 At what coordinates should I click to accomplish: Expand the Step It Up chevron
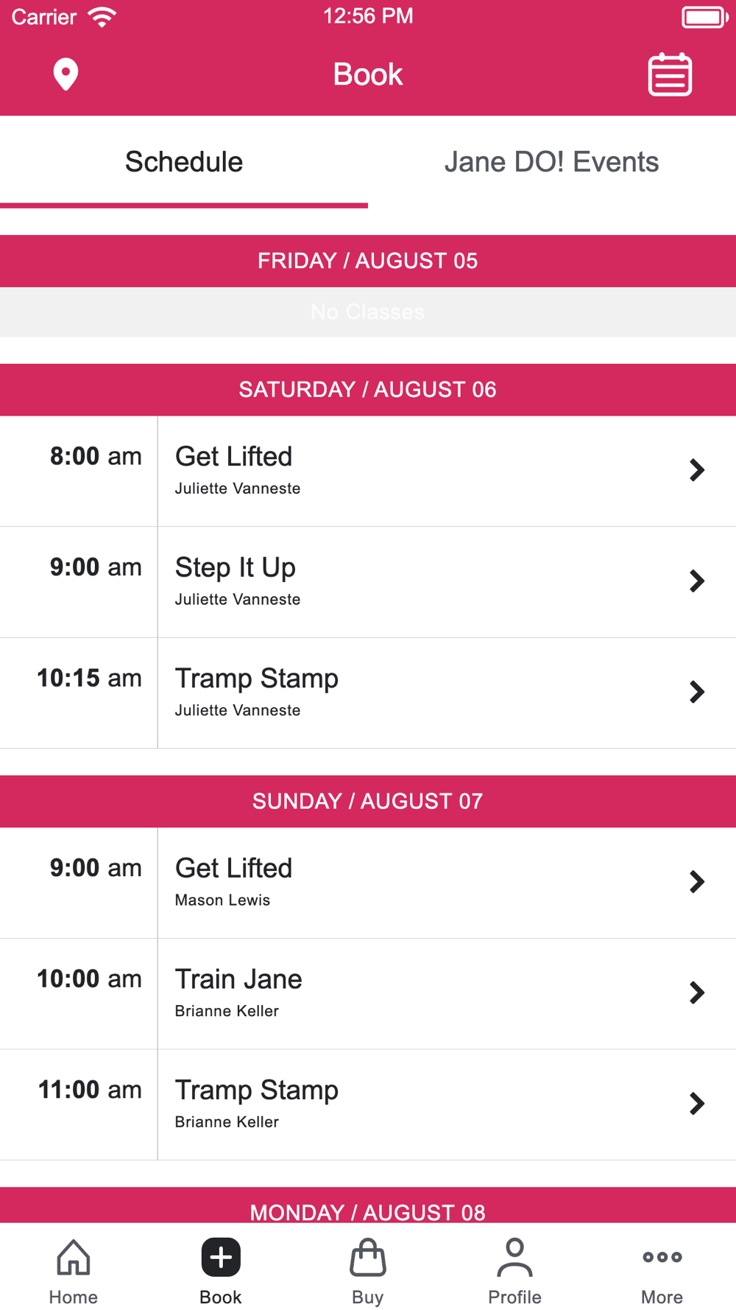696,581
